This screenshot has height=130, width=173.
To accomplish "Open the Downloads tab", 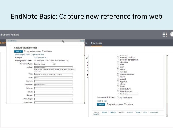I will pos(97,43).
